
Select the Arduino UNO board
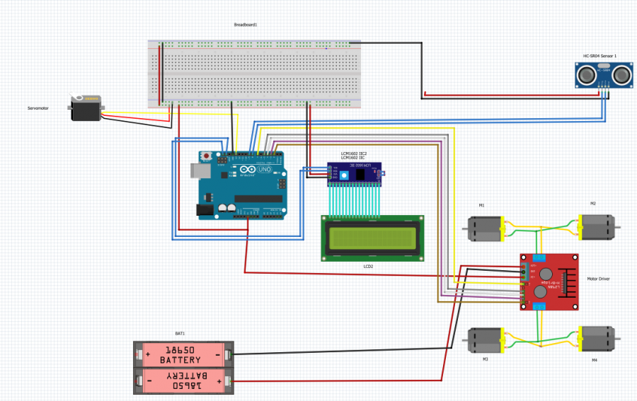244,186
